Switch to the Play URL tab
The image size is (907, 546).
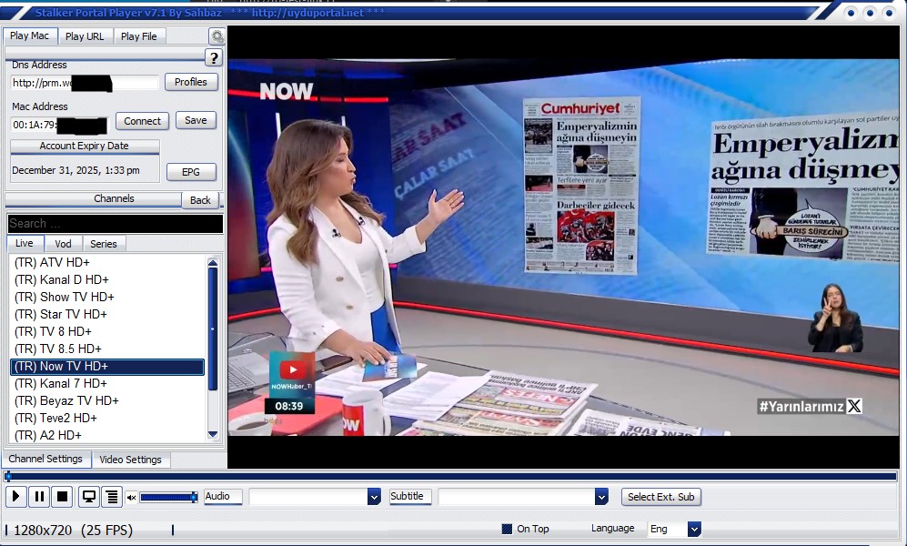coord(85,36)
